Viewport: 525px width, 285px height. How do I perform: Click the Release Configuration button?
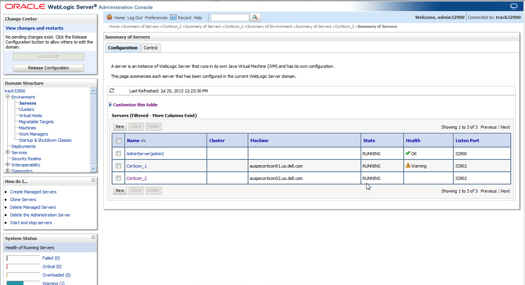coord(48,68)
